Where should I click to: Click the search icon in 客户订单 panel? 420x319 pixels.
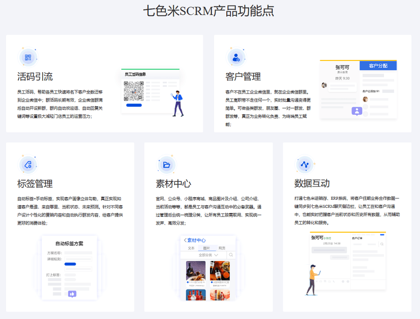382,244
